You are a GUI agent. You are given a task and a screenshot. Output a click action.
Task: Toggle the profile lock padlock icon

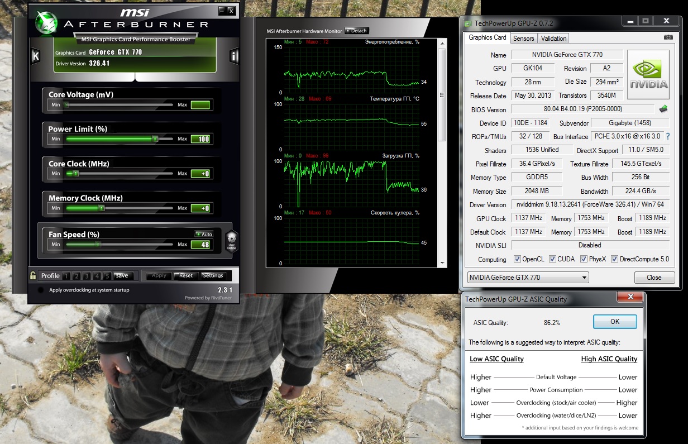(x=34, y=275)
